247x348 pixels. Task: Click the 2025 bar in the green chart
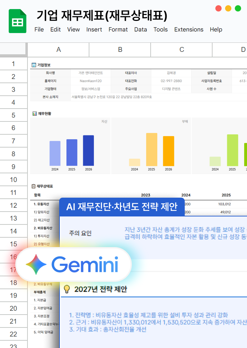tap(233, 150)
